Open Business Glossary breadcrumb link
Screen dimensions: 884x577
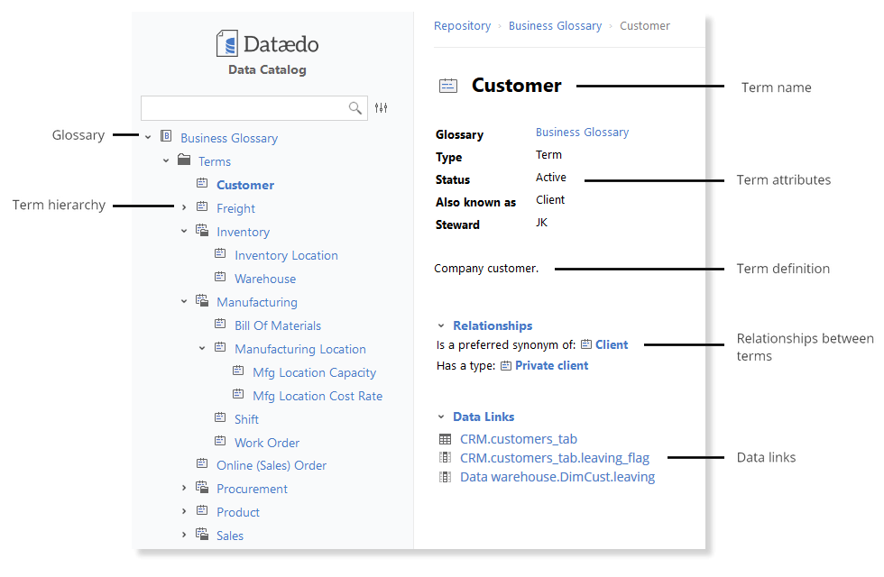[556, 26]
